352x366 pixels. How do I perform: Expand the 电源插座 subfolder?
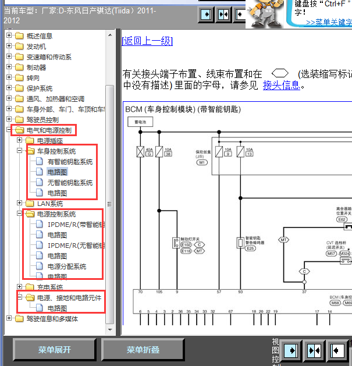(20, 140)
